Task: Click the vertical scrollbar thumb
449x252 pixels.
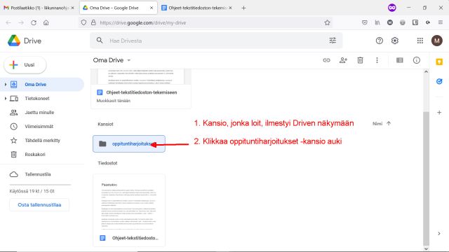Action: pos(426,178)
